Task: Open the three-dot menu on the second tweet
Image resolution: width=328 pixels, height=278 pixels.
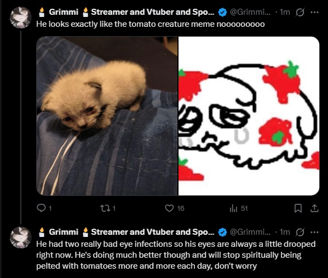Action: (314, 232)
